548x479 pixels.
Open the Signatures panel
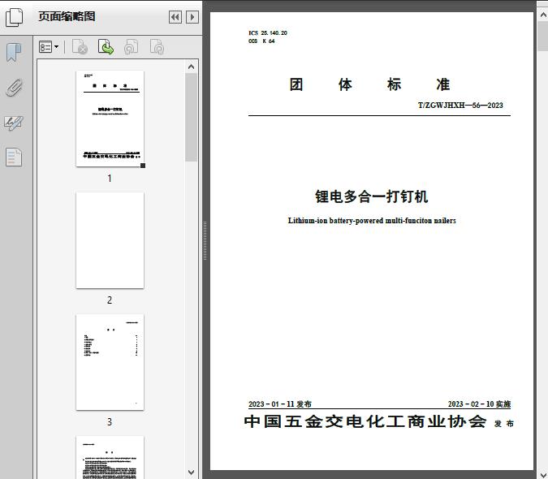pyautogui.click(x=14, y=123)
